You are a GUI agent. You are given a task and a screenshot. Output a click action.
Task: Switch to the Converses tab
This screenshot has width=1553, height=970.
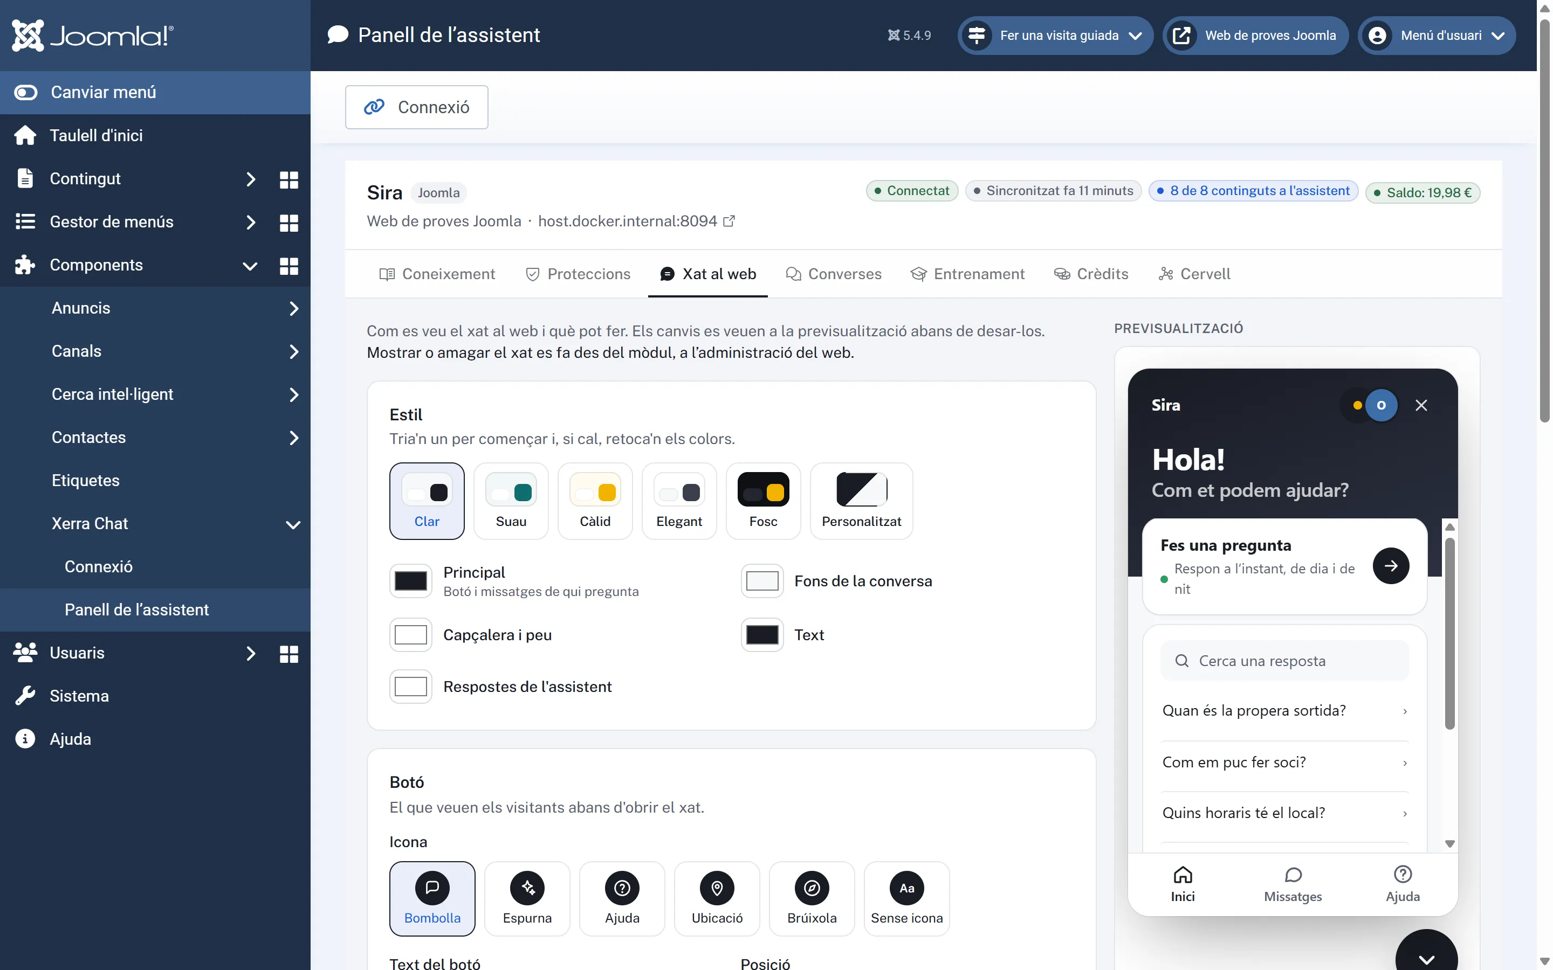coord(834,274)
